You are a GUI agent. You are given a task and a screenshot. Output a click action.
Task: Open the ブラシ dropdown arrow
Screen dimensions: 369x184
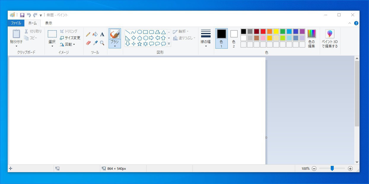[114, 46]
